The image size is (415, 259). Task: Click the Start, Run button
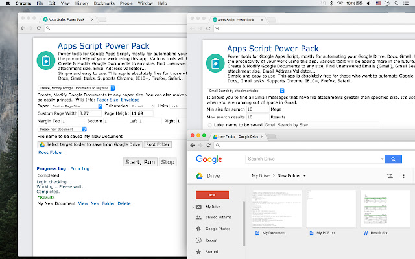(x=140, y=162)
